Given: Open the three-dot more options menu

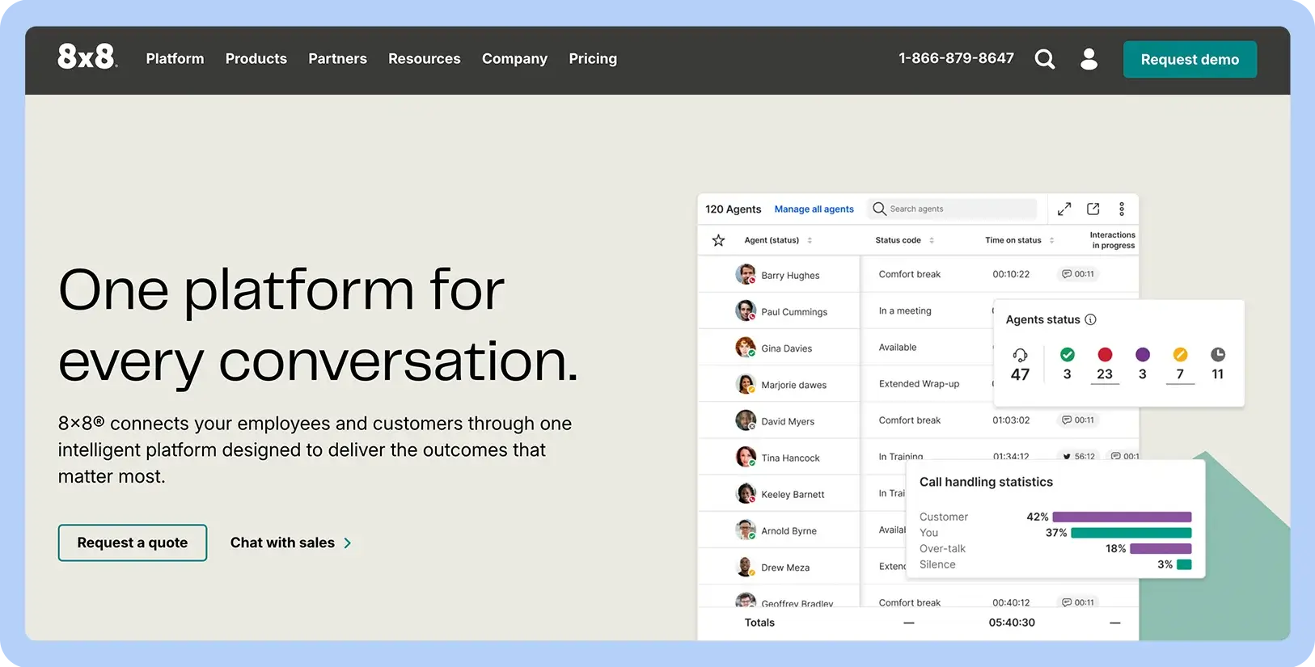Looking at the screenshot, I should coord(1122,209).
